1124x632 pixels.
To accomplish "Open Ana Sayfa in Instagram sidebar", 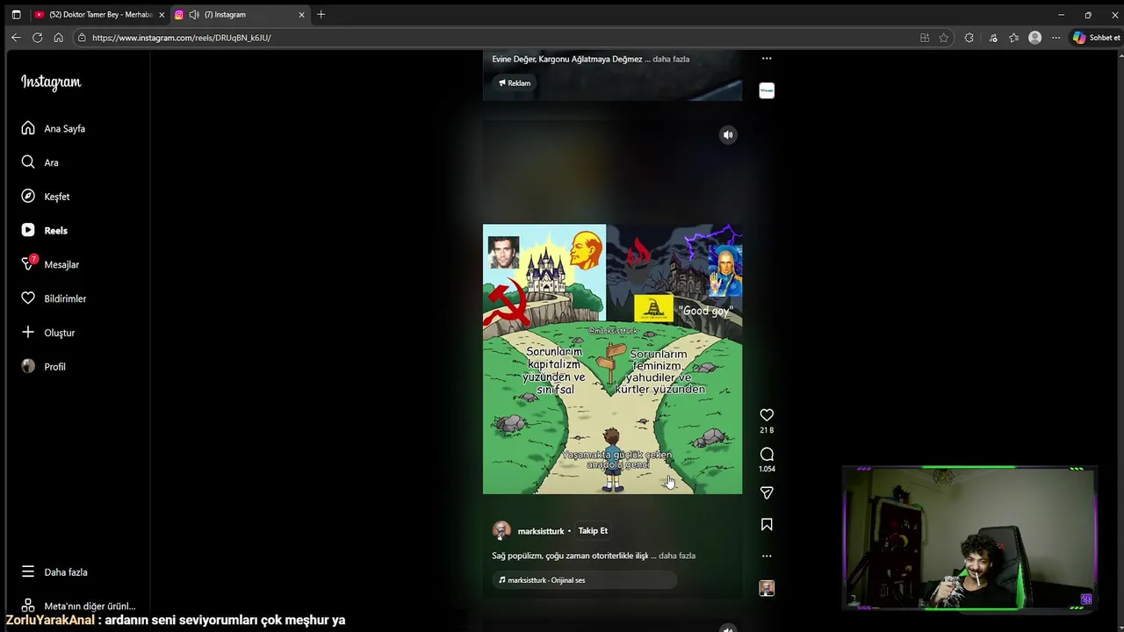I will click(x=54, y=128).
